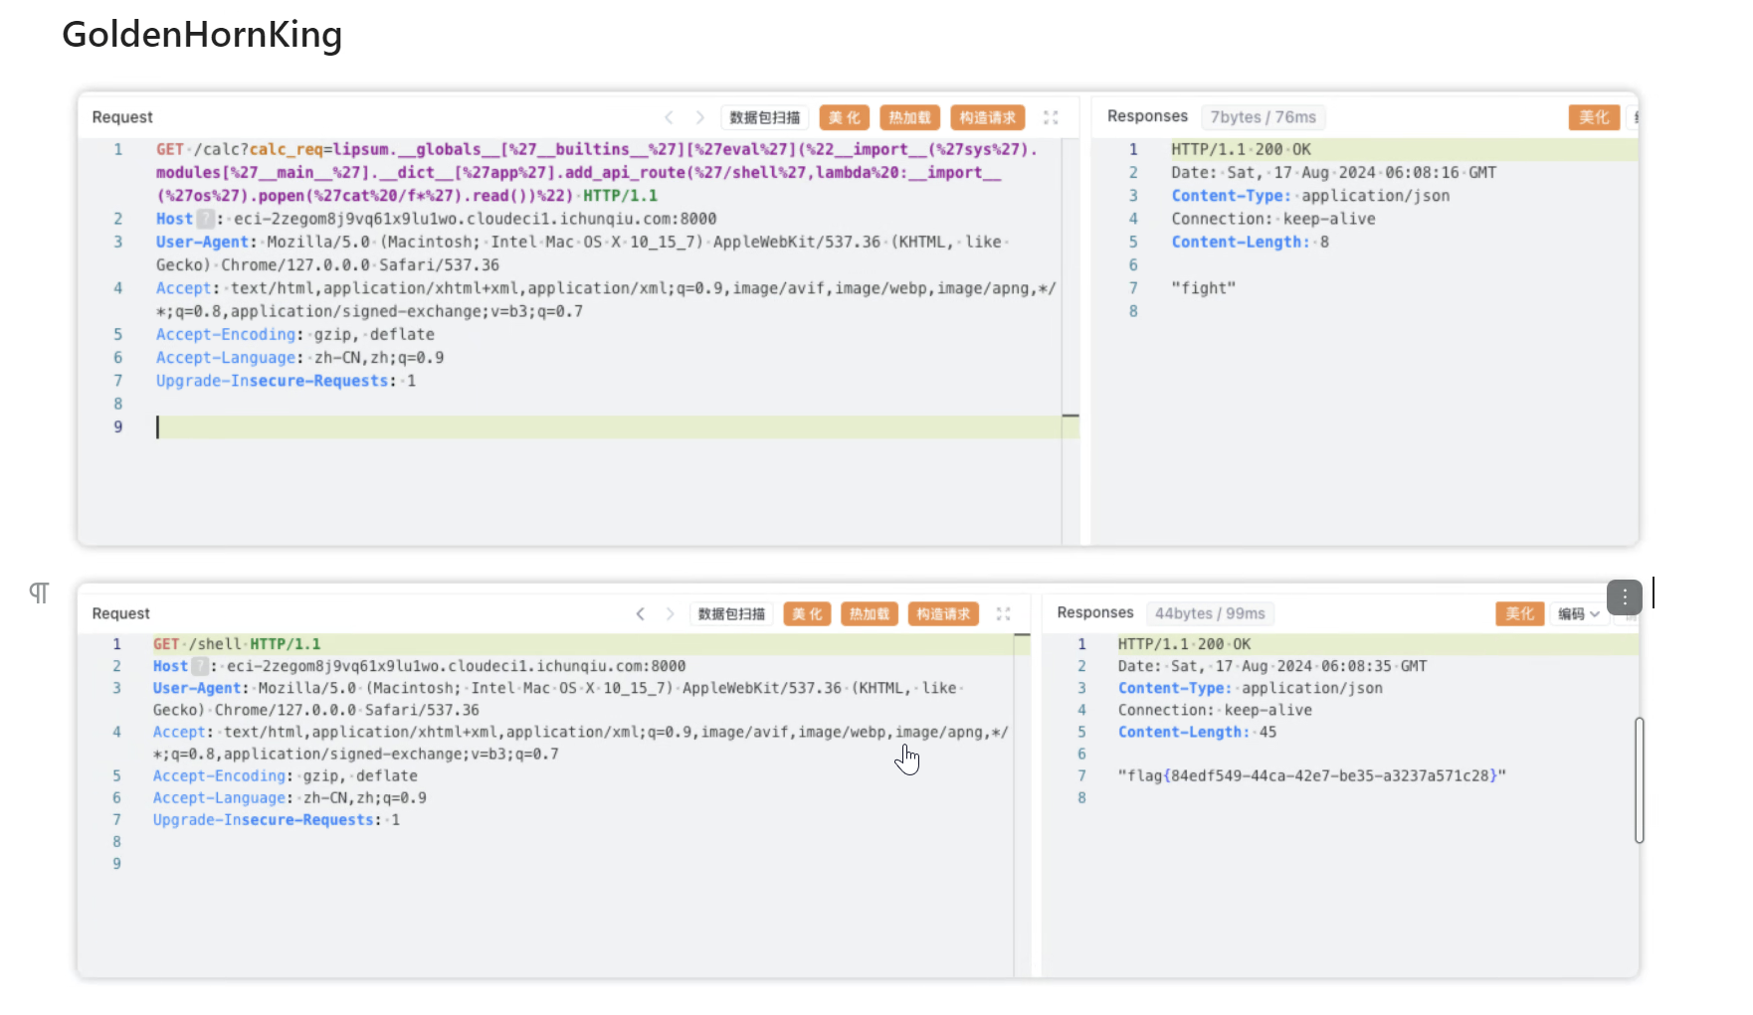Click Accept-Encoding header in top Request
The width and height of the screenshot is (1753, 1015).
(x=294, y=334)
